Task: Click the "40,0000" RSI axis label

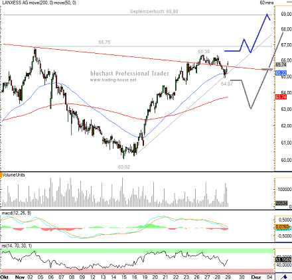Action: (284, 265)
